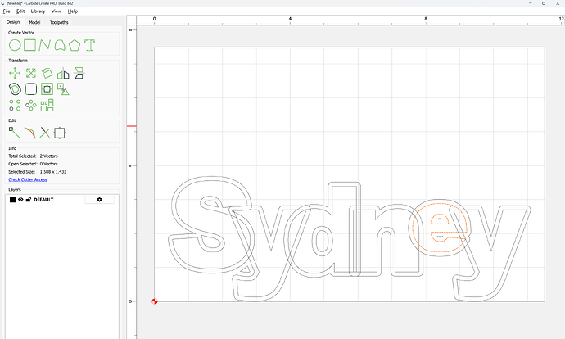565x339 pixels.
Task: Click the Check Cutter Access link
Action: [27, 179]
